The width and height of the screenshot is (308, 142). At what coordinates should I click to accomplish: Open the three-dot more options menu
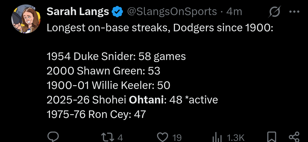pyautogui.click(x=294, y=12)
